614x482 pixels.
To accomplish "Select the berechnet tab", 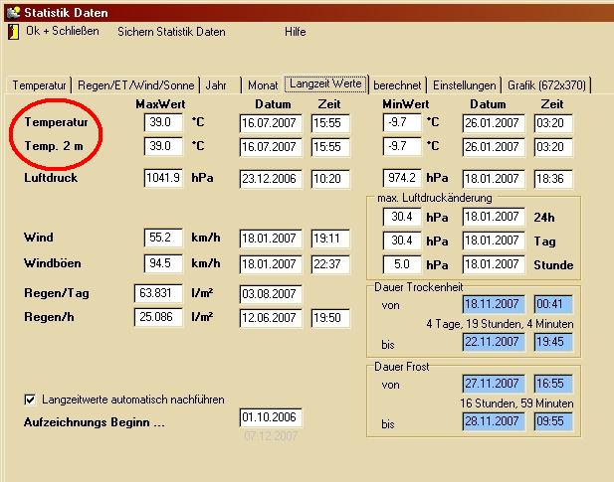I will point(397,85).
